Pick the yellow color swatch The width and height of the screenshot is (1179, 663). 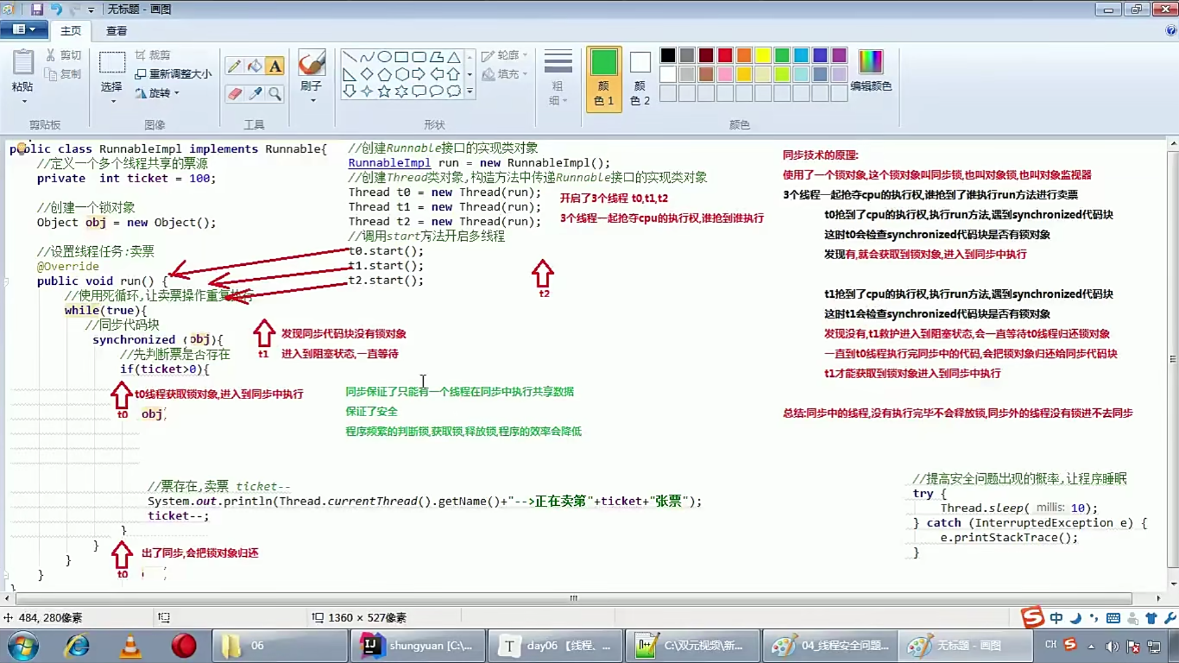763,55
